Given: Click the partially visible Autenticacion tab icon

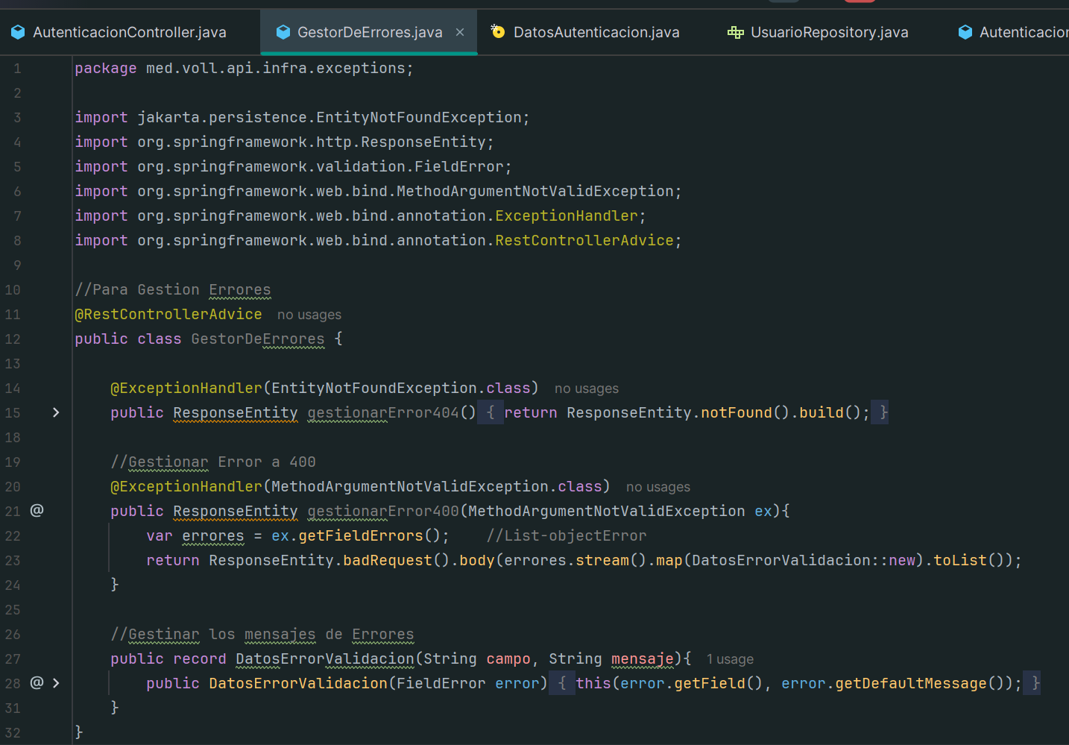Looking at the screenshot, I should click(965, 32).
